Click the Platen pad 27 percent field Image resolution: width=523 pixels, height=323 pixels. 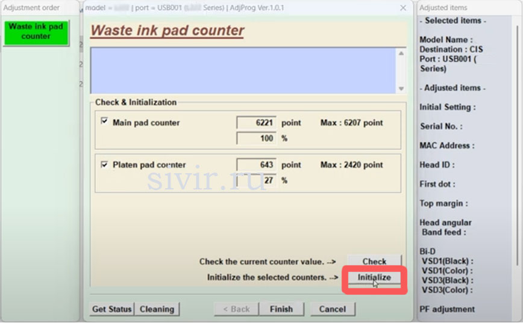click(x=257, y=180)
